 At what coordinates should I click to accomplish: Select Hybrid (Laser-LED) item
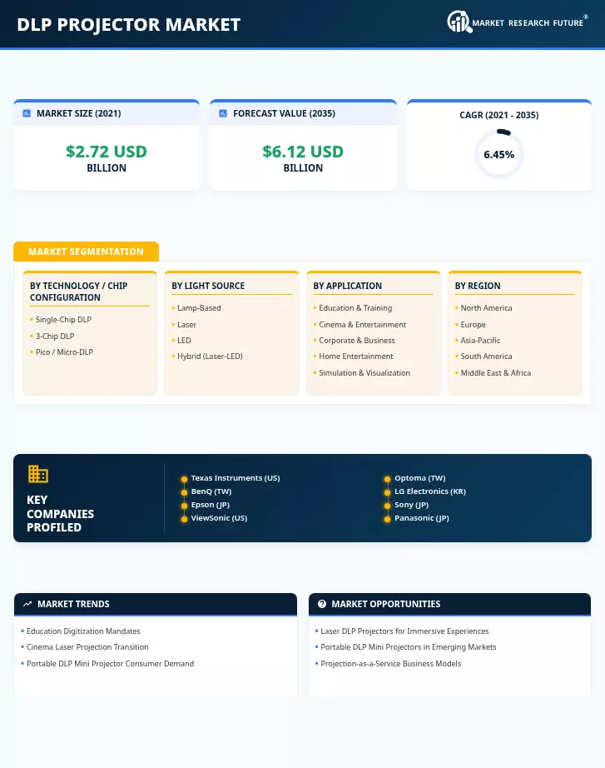coord(210,357)
